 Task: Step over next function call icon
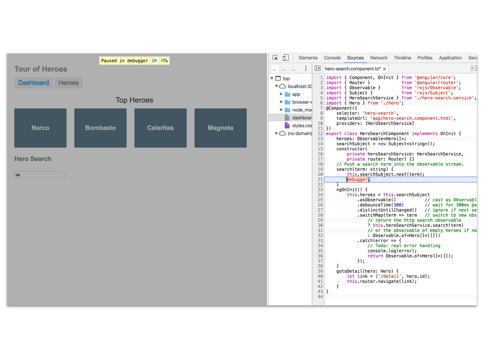pyautogui.click(x=165, y=60)
